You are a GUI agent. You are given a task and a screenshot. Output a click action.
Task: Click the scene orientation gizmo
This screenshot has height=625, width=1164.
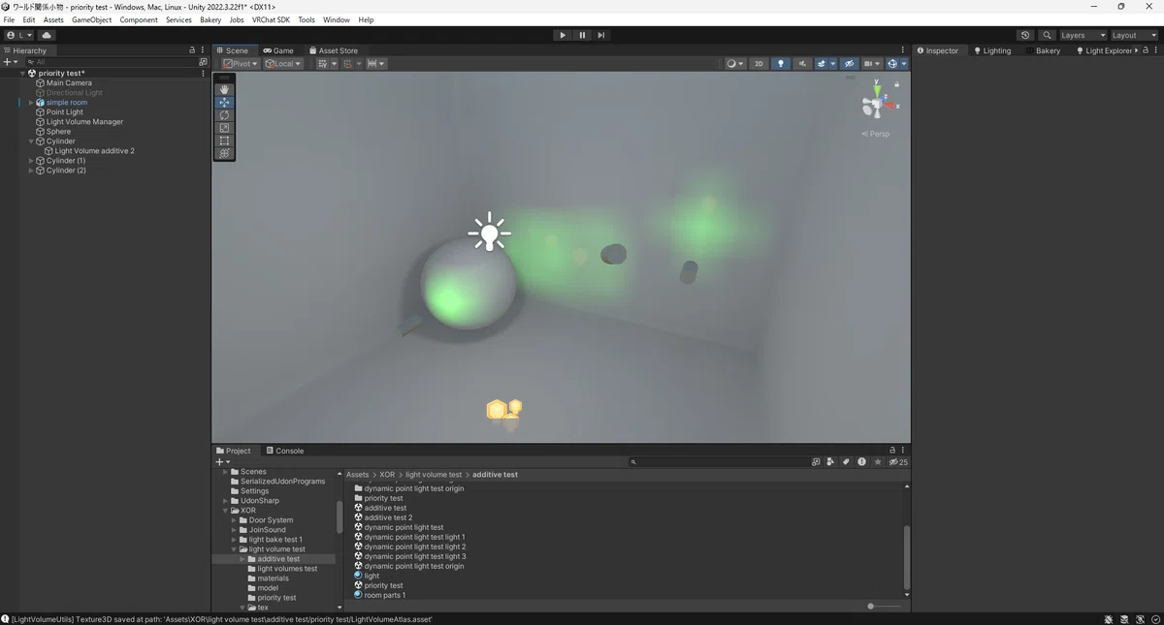[x=877, y=102]
